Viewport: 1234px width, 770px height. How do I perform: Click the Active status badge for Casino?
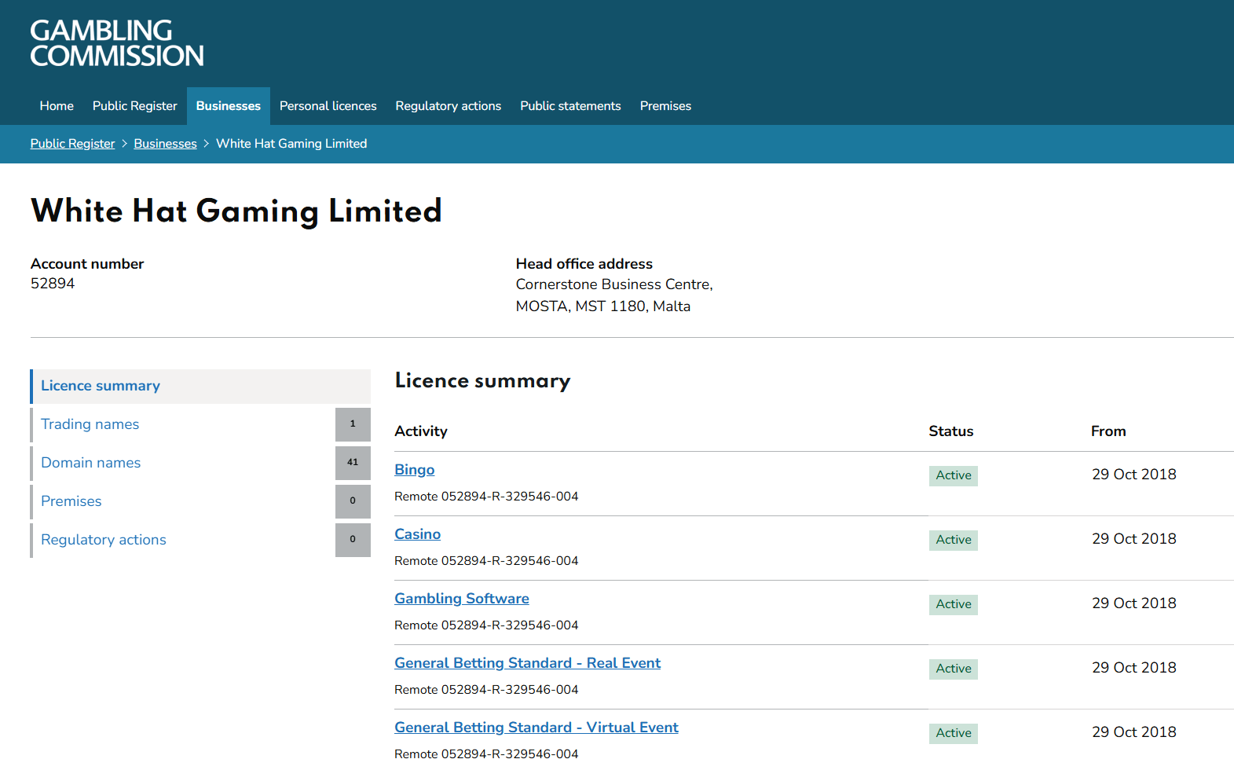click(x=954, y=540)
